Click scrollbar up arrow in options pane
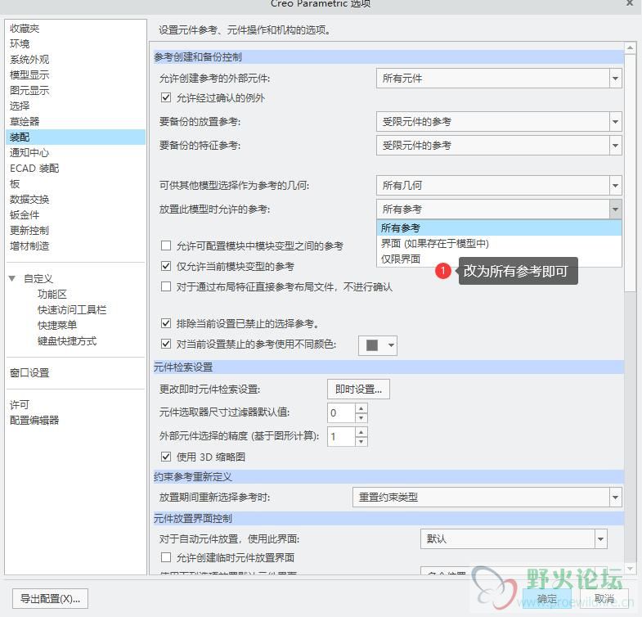Screen dimensions: 642x617 (630, 48)
